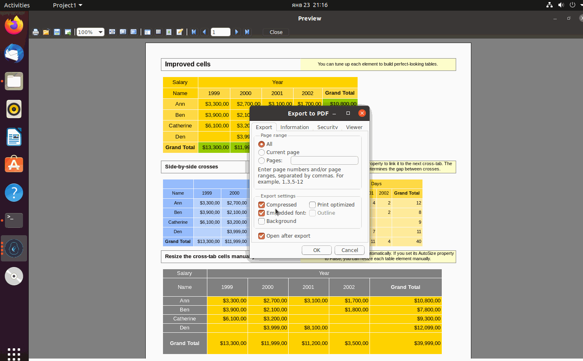Select the page width zoom icon
583x361 pixels.
tap(112, 32)
